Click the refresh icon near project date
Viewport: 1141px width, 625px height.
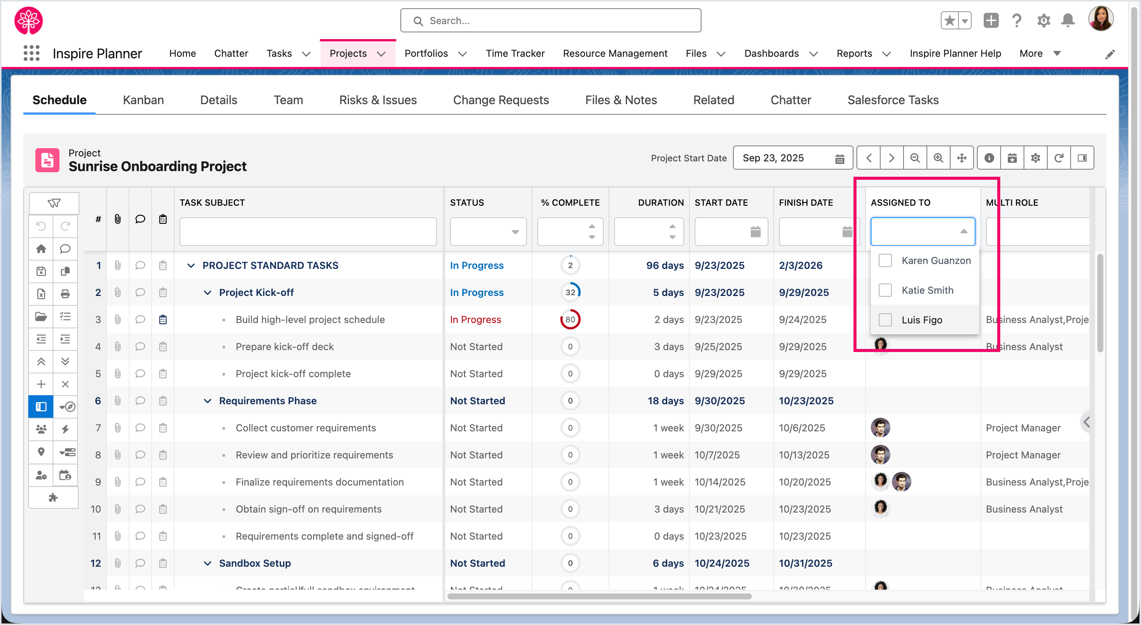click(1059, 158)
